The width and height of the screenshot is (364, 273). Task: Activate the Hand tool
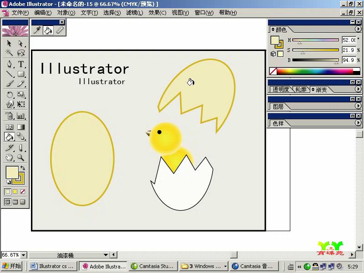tap(9, 157)
